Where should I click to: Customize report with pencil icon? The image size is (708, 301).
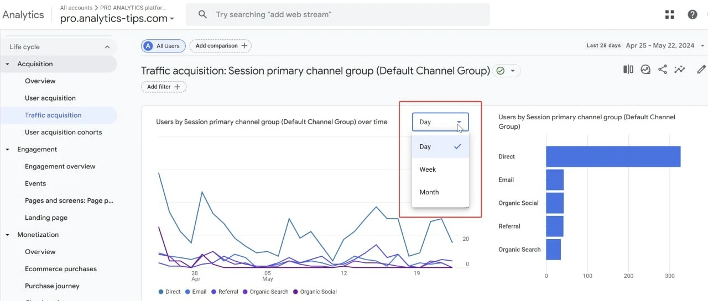click(x=701, y=70)
